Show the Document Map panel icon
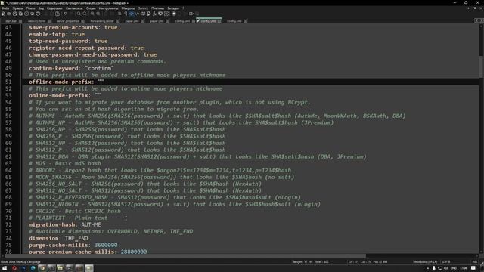 (143, 14)
